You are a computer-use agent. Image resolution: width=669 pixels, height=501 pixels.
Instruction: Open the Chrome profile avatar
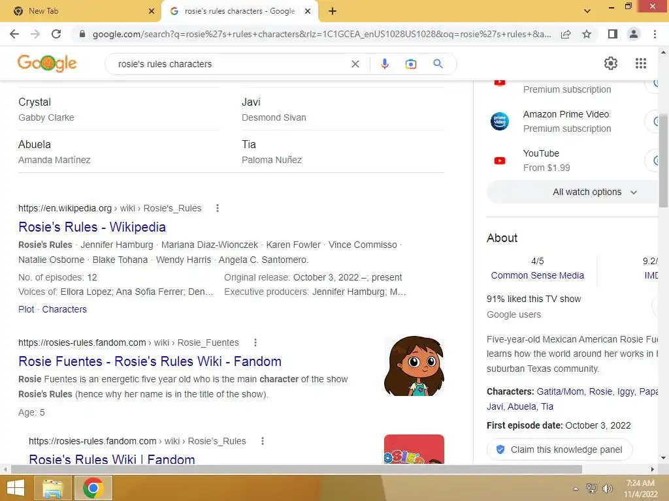coord(634,34)
